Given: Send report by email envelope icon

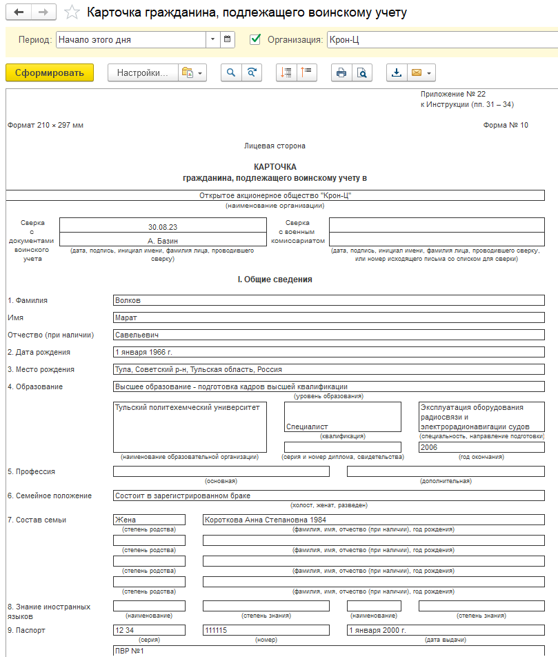Looking at the screenshot, I should (x=417, y=72).
